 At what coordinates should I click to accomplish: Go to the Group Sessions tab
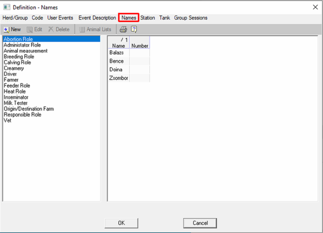[x=190, y=18]
